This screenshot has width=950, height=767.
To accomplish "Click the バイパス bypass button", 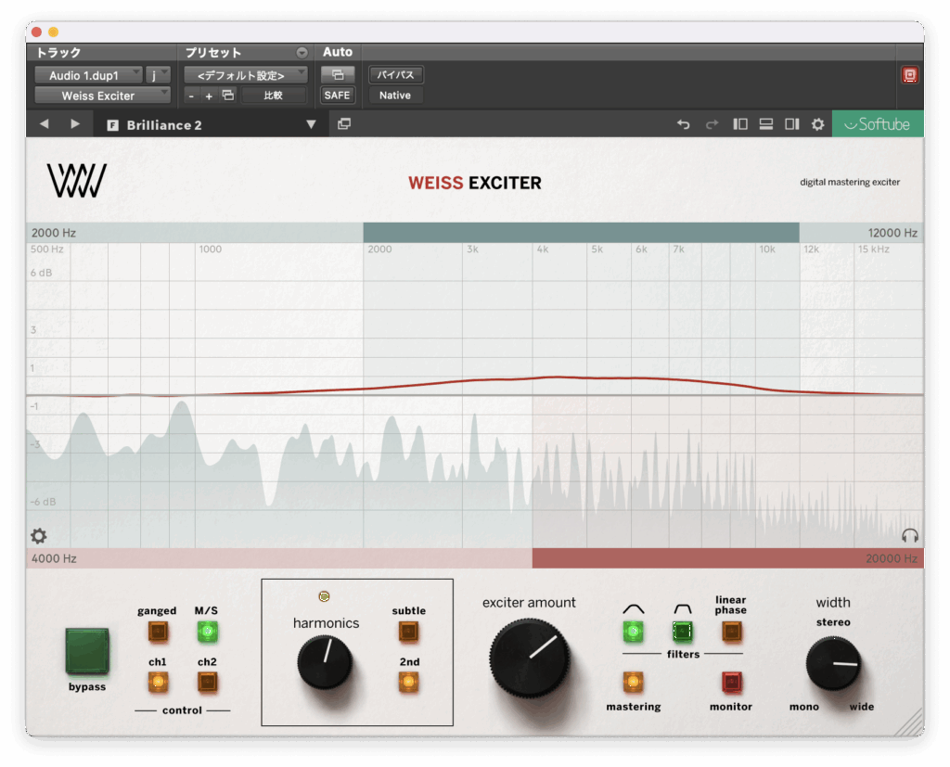I will click(x=395, y=75).
